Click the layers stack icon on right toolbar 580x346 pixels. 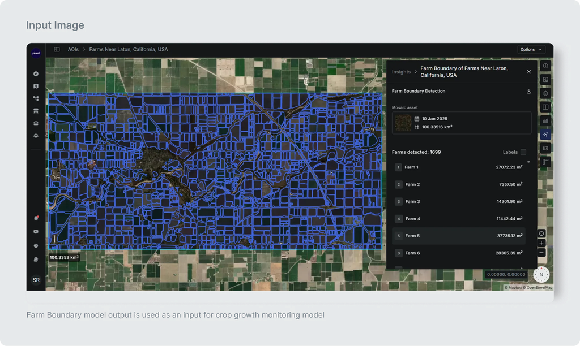coord(545,93)
